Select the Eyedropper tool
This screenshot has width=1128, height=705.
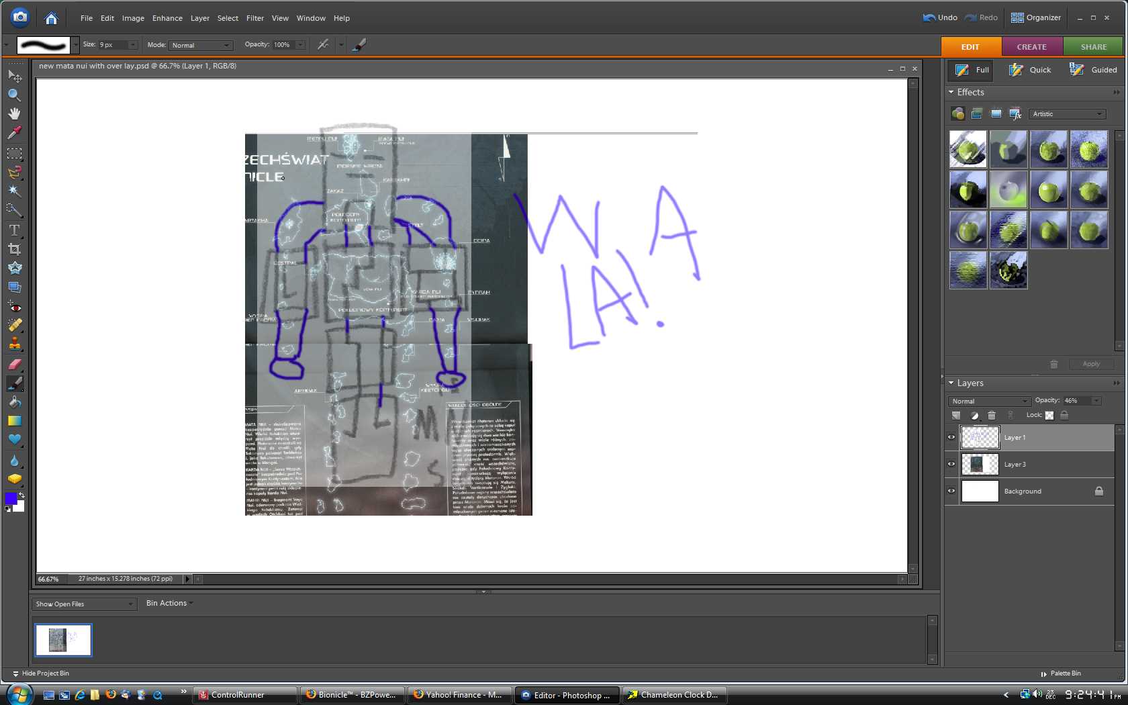pyautogui.click(x=14, y=132)
